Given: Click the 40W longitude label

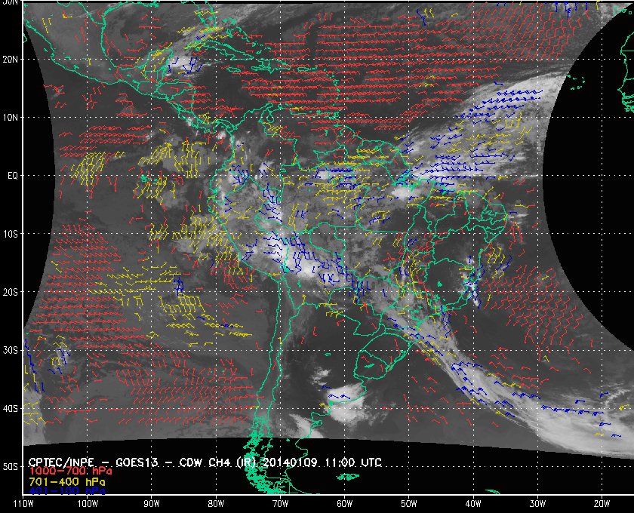Looking at the screenshot, I should pos(473,504).
